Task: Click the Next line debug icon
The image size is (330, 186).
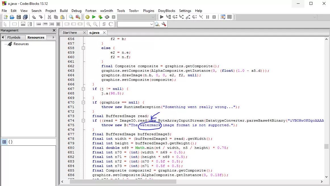Action: [175, 17]
